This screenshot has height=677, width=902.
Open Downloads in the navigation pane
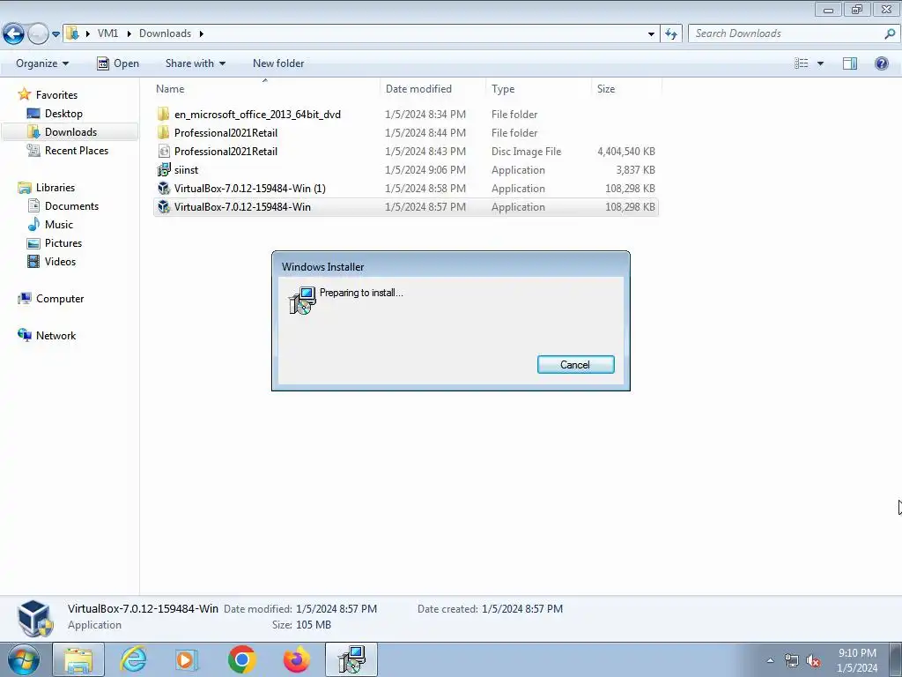click(70, 132)
